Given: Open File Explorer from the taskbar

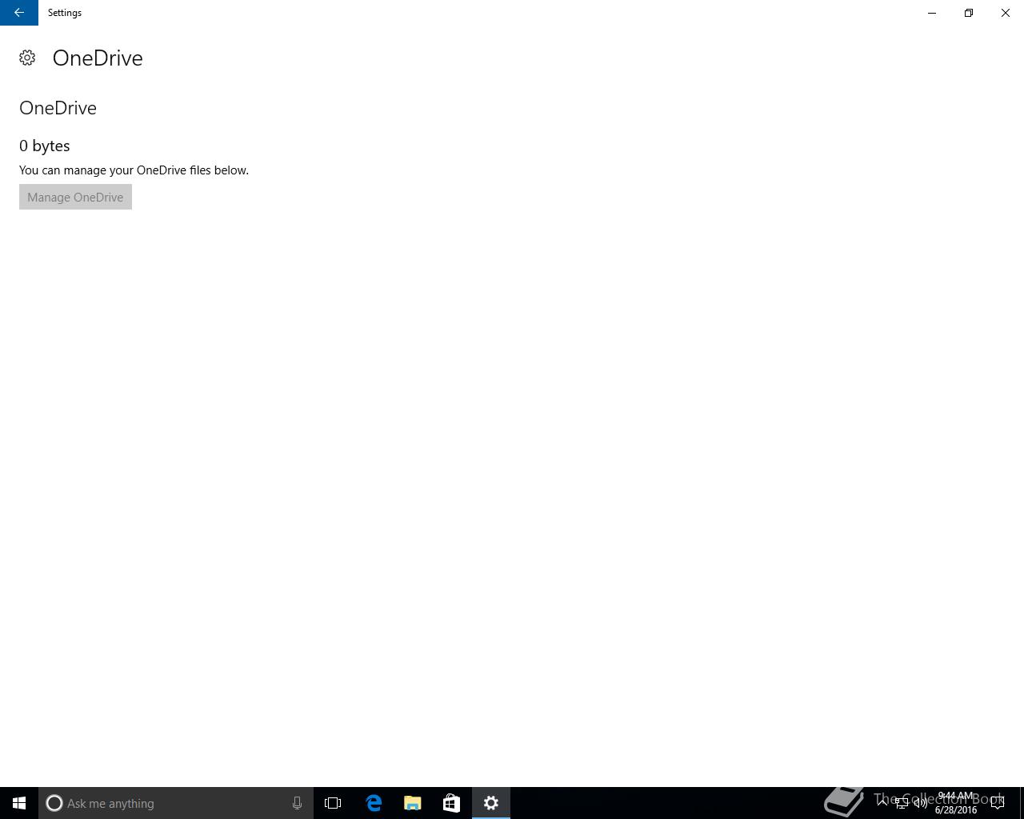Looking at the screenshot, I should pyautogui.click(x=413, y=803).
